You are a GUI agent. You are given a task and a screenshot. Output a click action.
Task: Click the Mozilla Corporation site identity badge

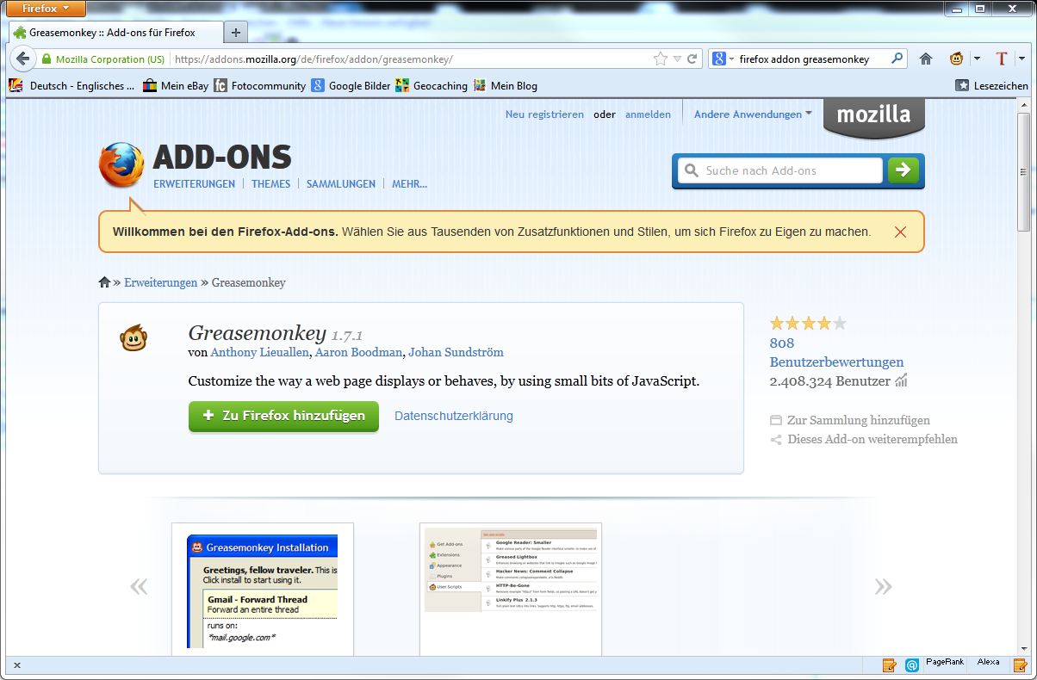[102, 59]
